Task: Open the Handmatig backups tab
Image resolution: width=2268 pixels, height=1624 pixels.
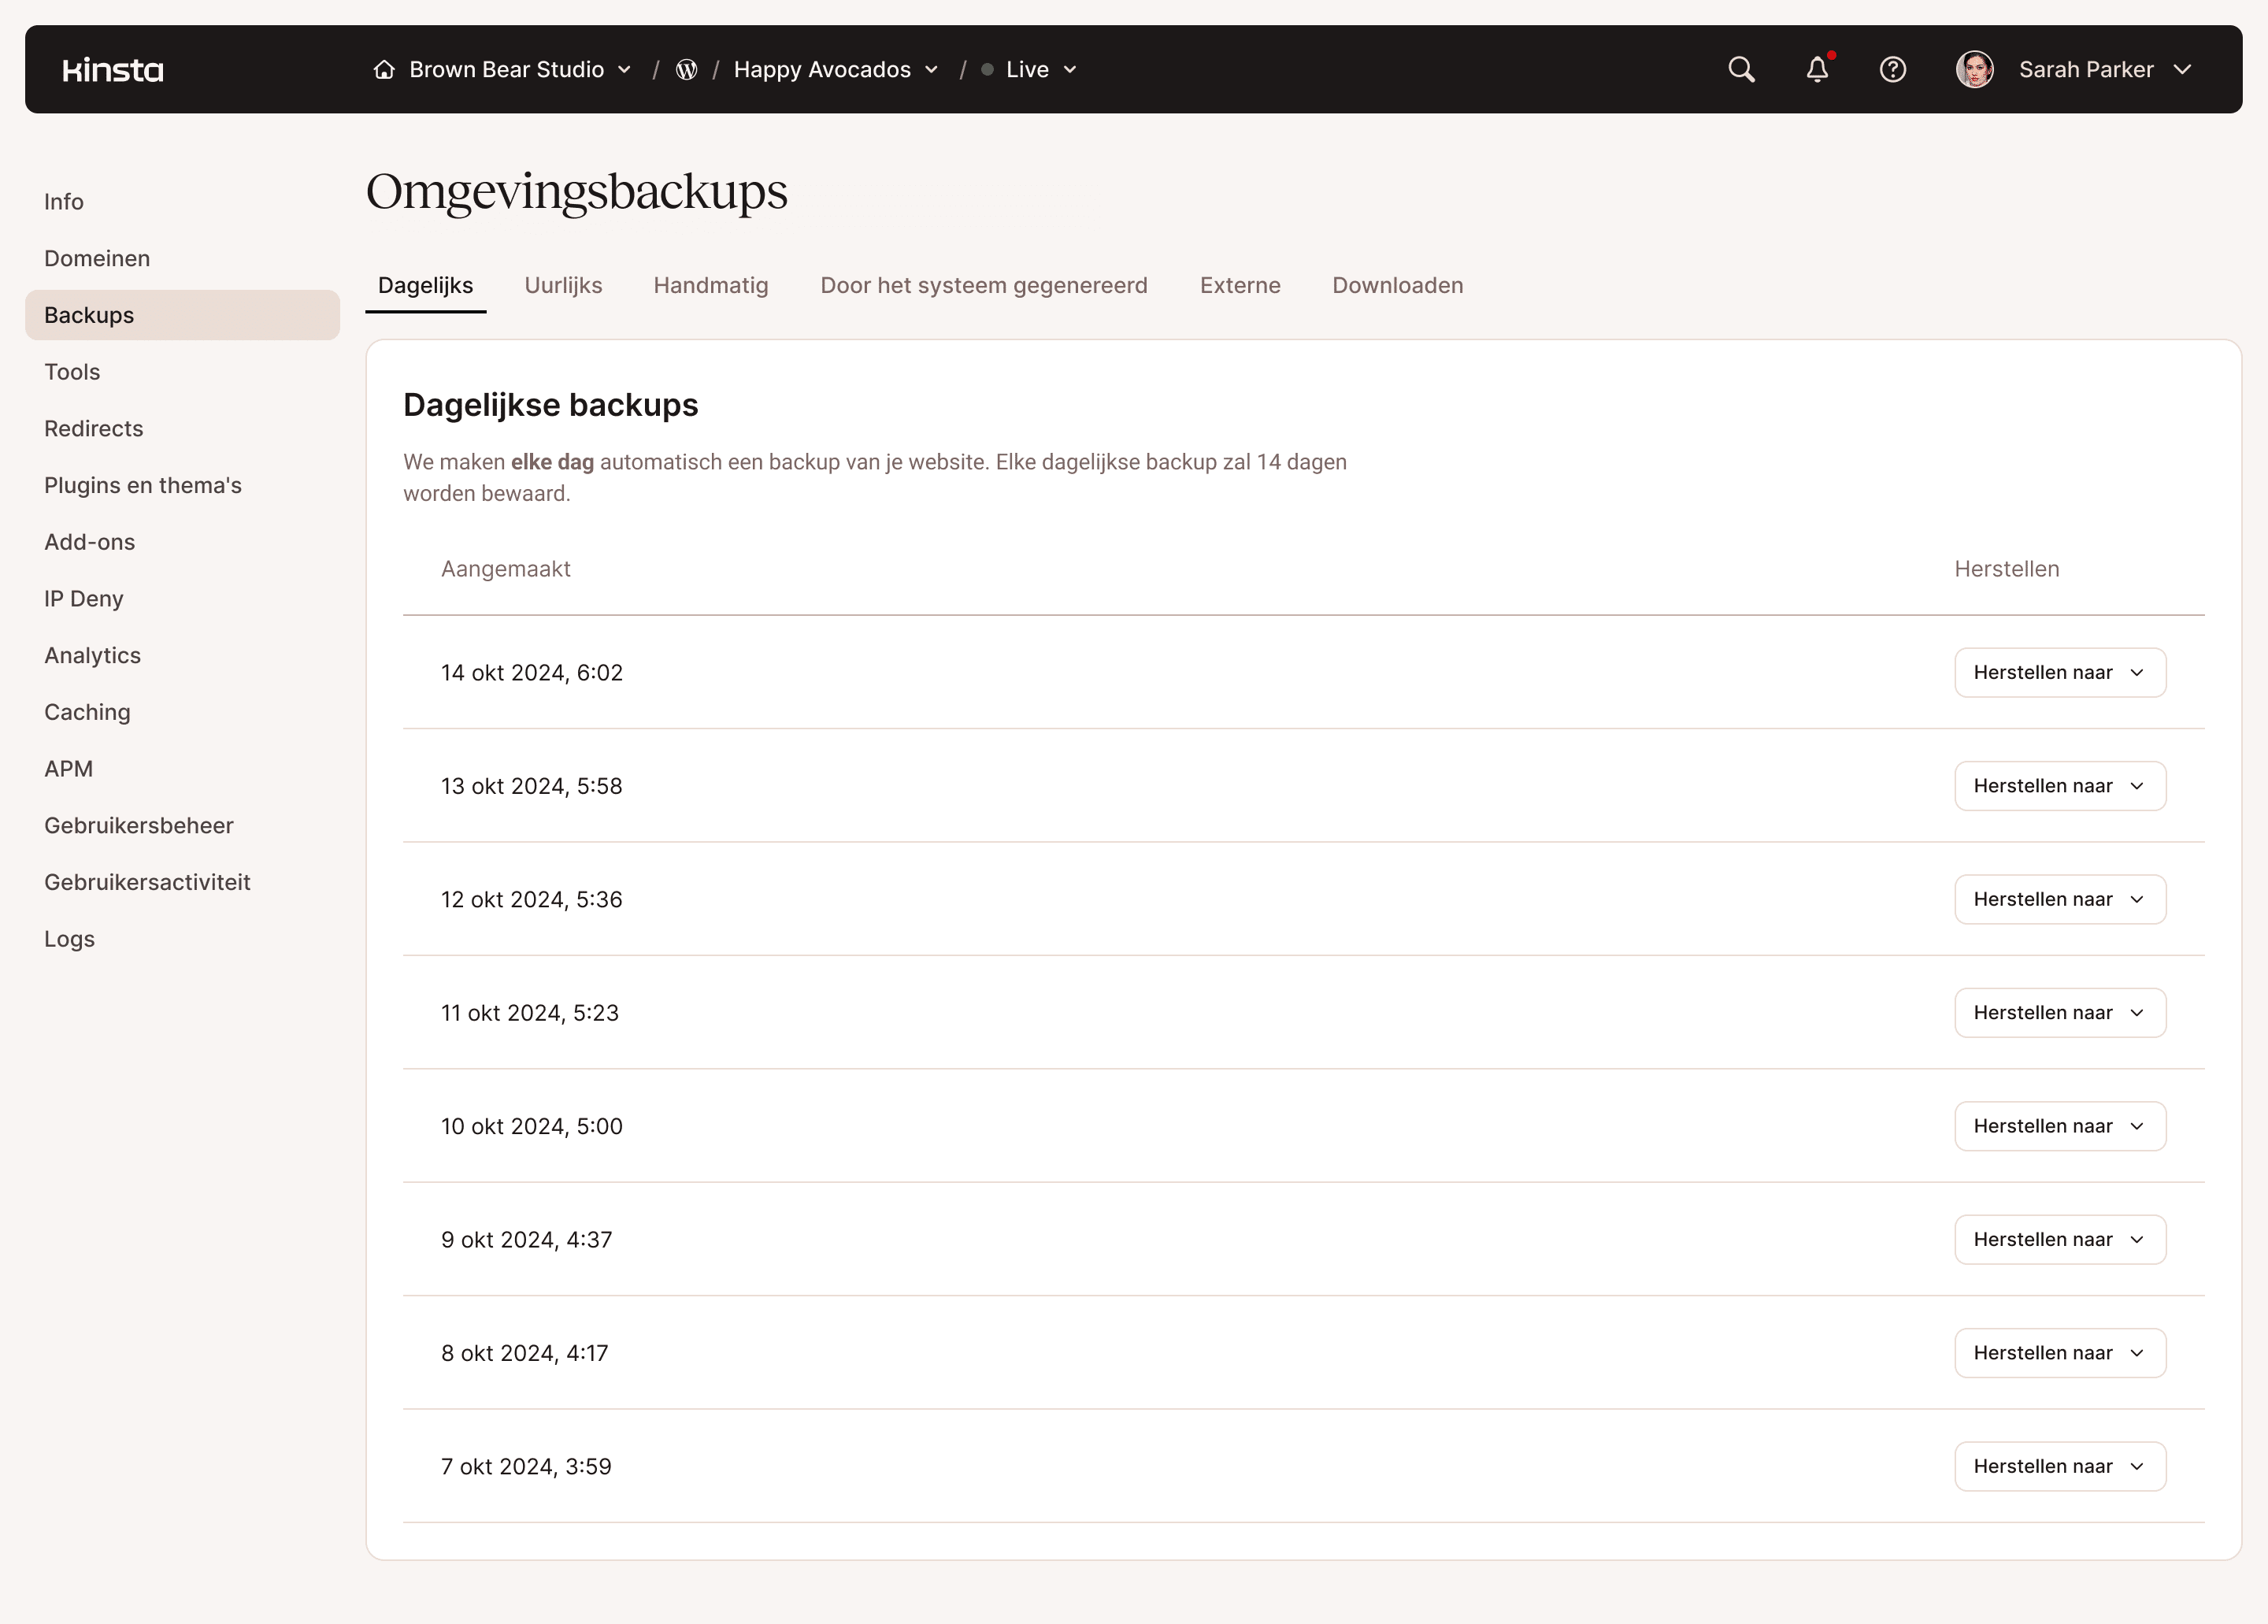Action: pyautogui.click(x=711, y=285)
